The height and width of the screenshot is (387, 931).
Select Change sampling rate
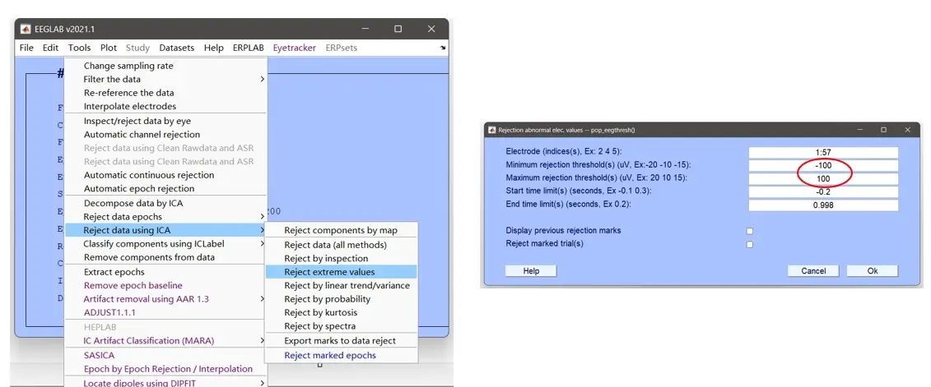click(x=165, y=66)
